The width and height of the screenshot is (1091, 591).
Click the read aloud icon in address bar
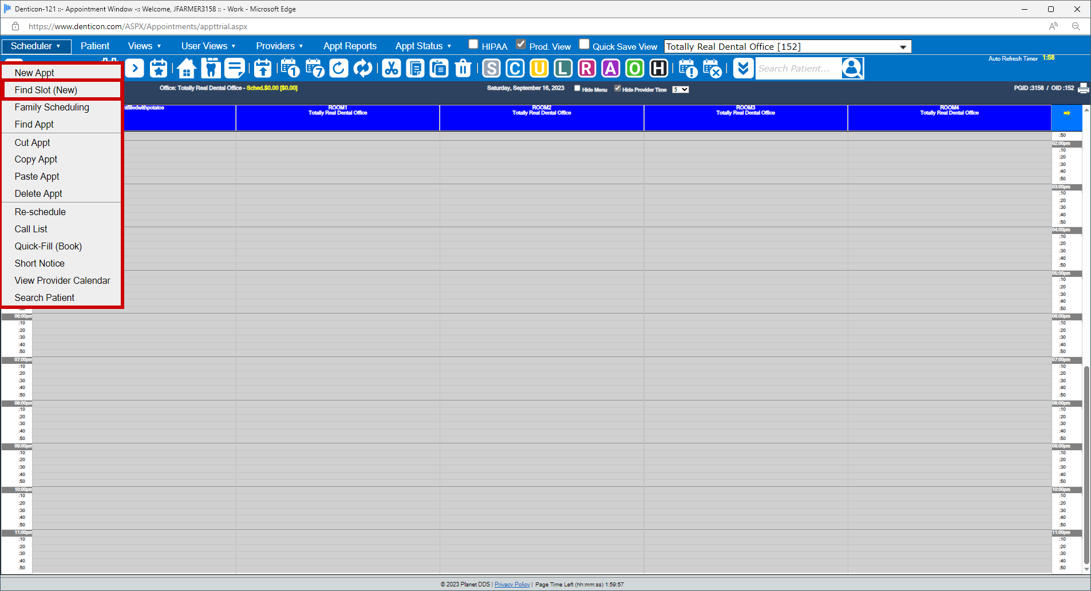(1053, 26)
